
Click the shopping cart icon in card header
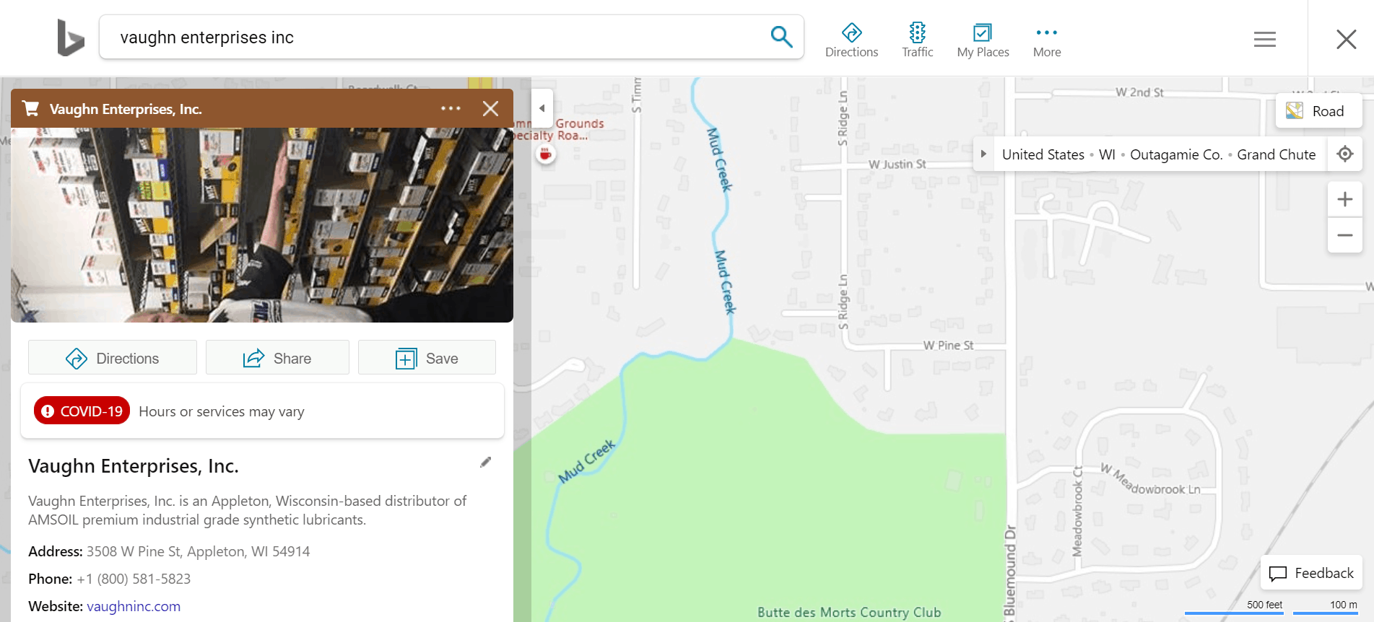coord(30,108)
